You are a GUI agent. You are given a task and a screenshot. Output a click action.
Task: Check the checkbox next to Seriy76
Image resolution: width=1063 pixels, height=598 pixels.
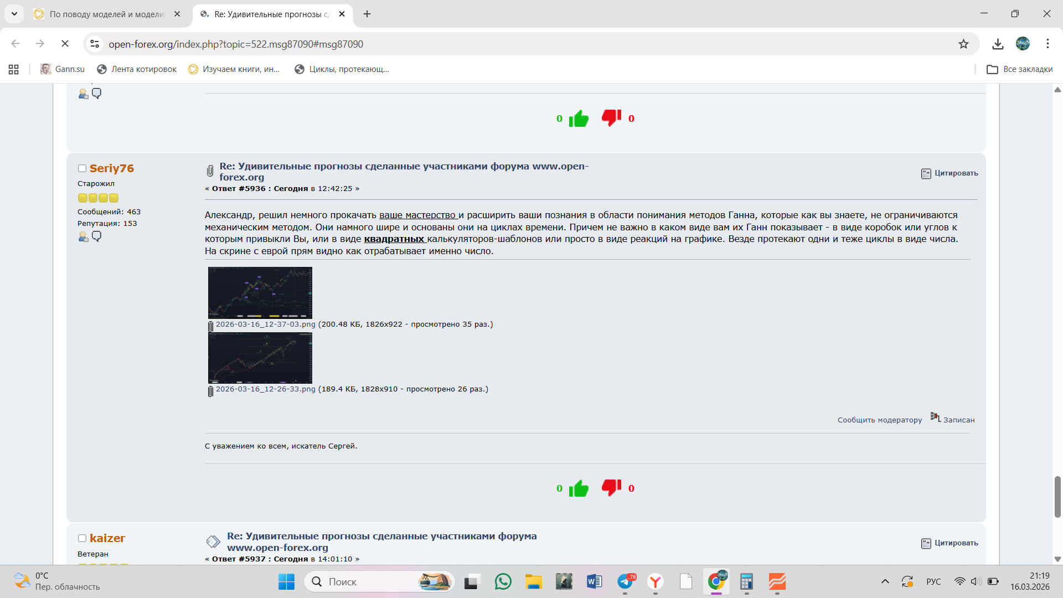tap(82, 168)
